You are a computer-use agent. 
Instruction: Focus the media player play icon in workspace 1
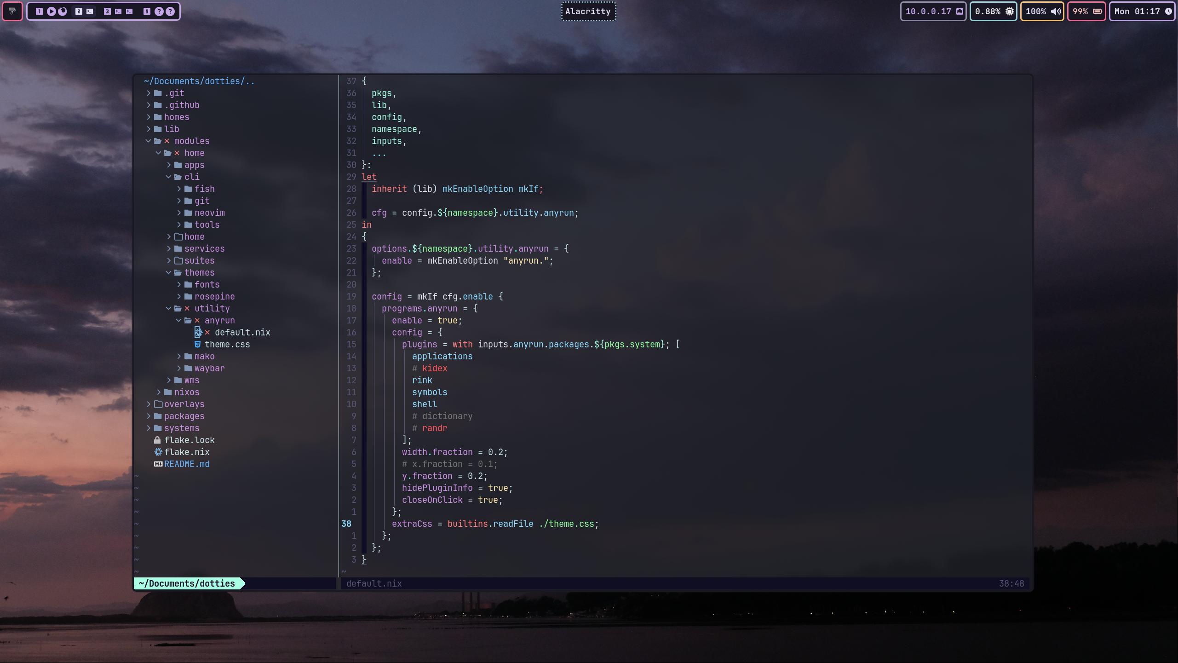(51, 12)
